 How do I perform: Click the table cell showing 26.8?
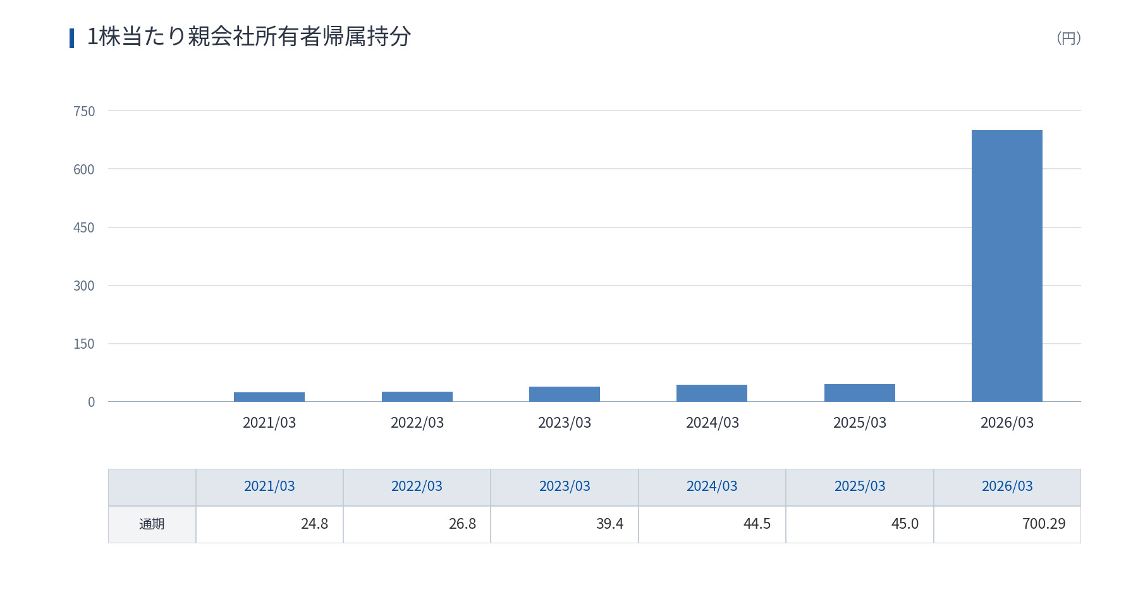[417, 524]
